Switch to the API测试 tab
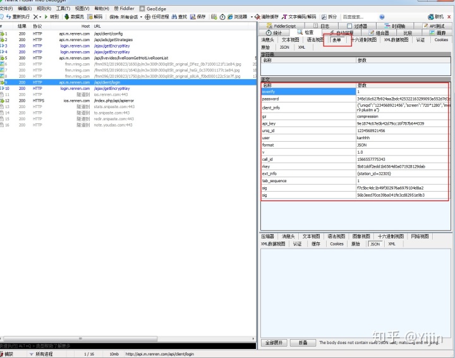The image size is (455, 358). pos(434,26)
